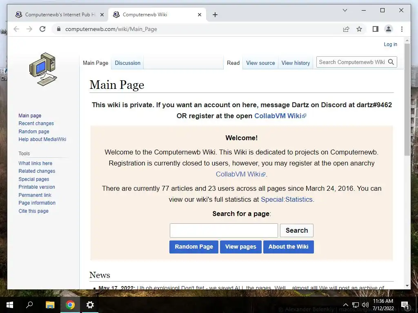Viewport: 418px width, 313px height.
Task: Open the Windows Start menu
Action: pos(10,305)
